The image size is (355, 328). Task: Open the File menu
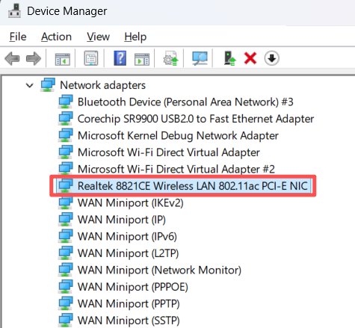coord(18,37)
